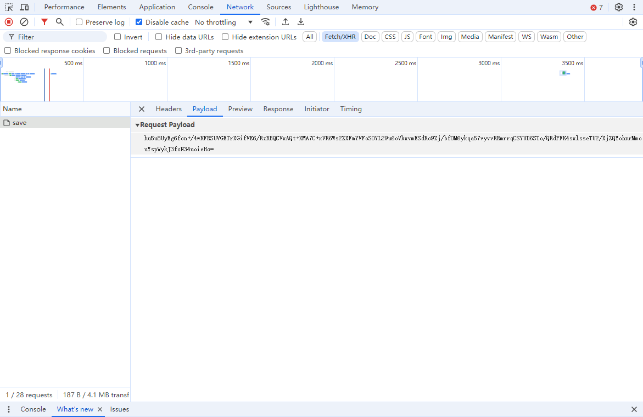Open the No throttling dropdown

(x=223, y=22)
